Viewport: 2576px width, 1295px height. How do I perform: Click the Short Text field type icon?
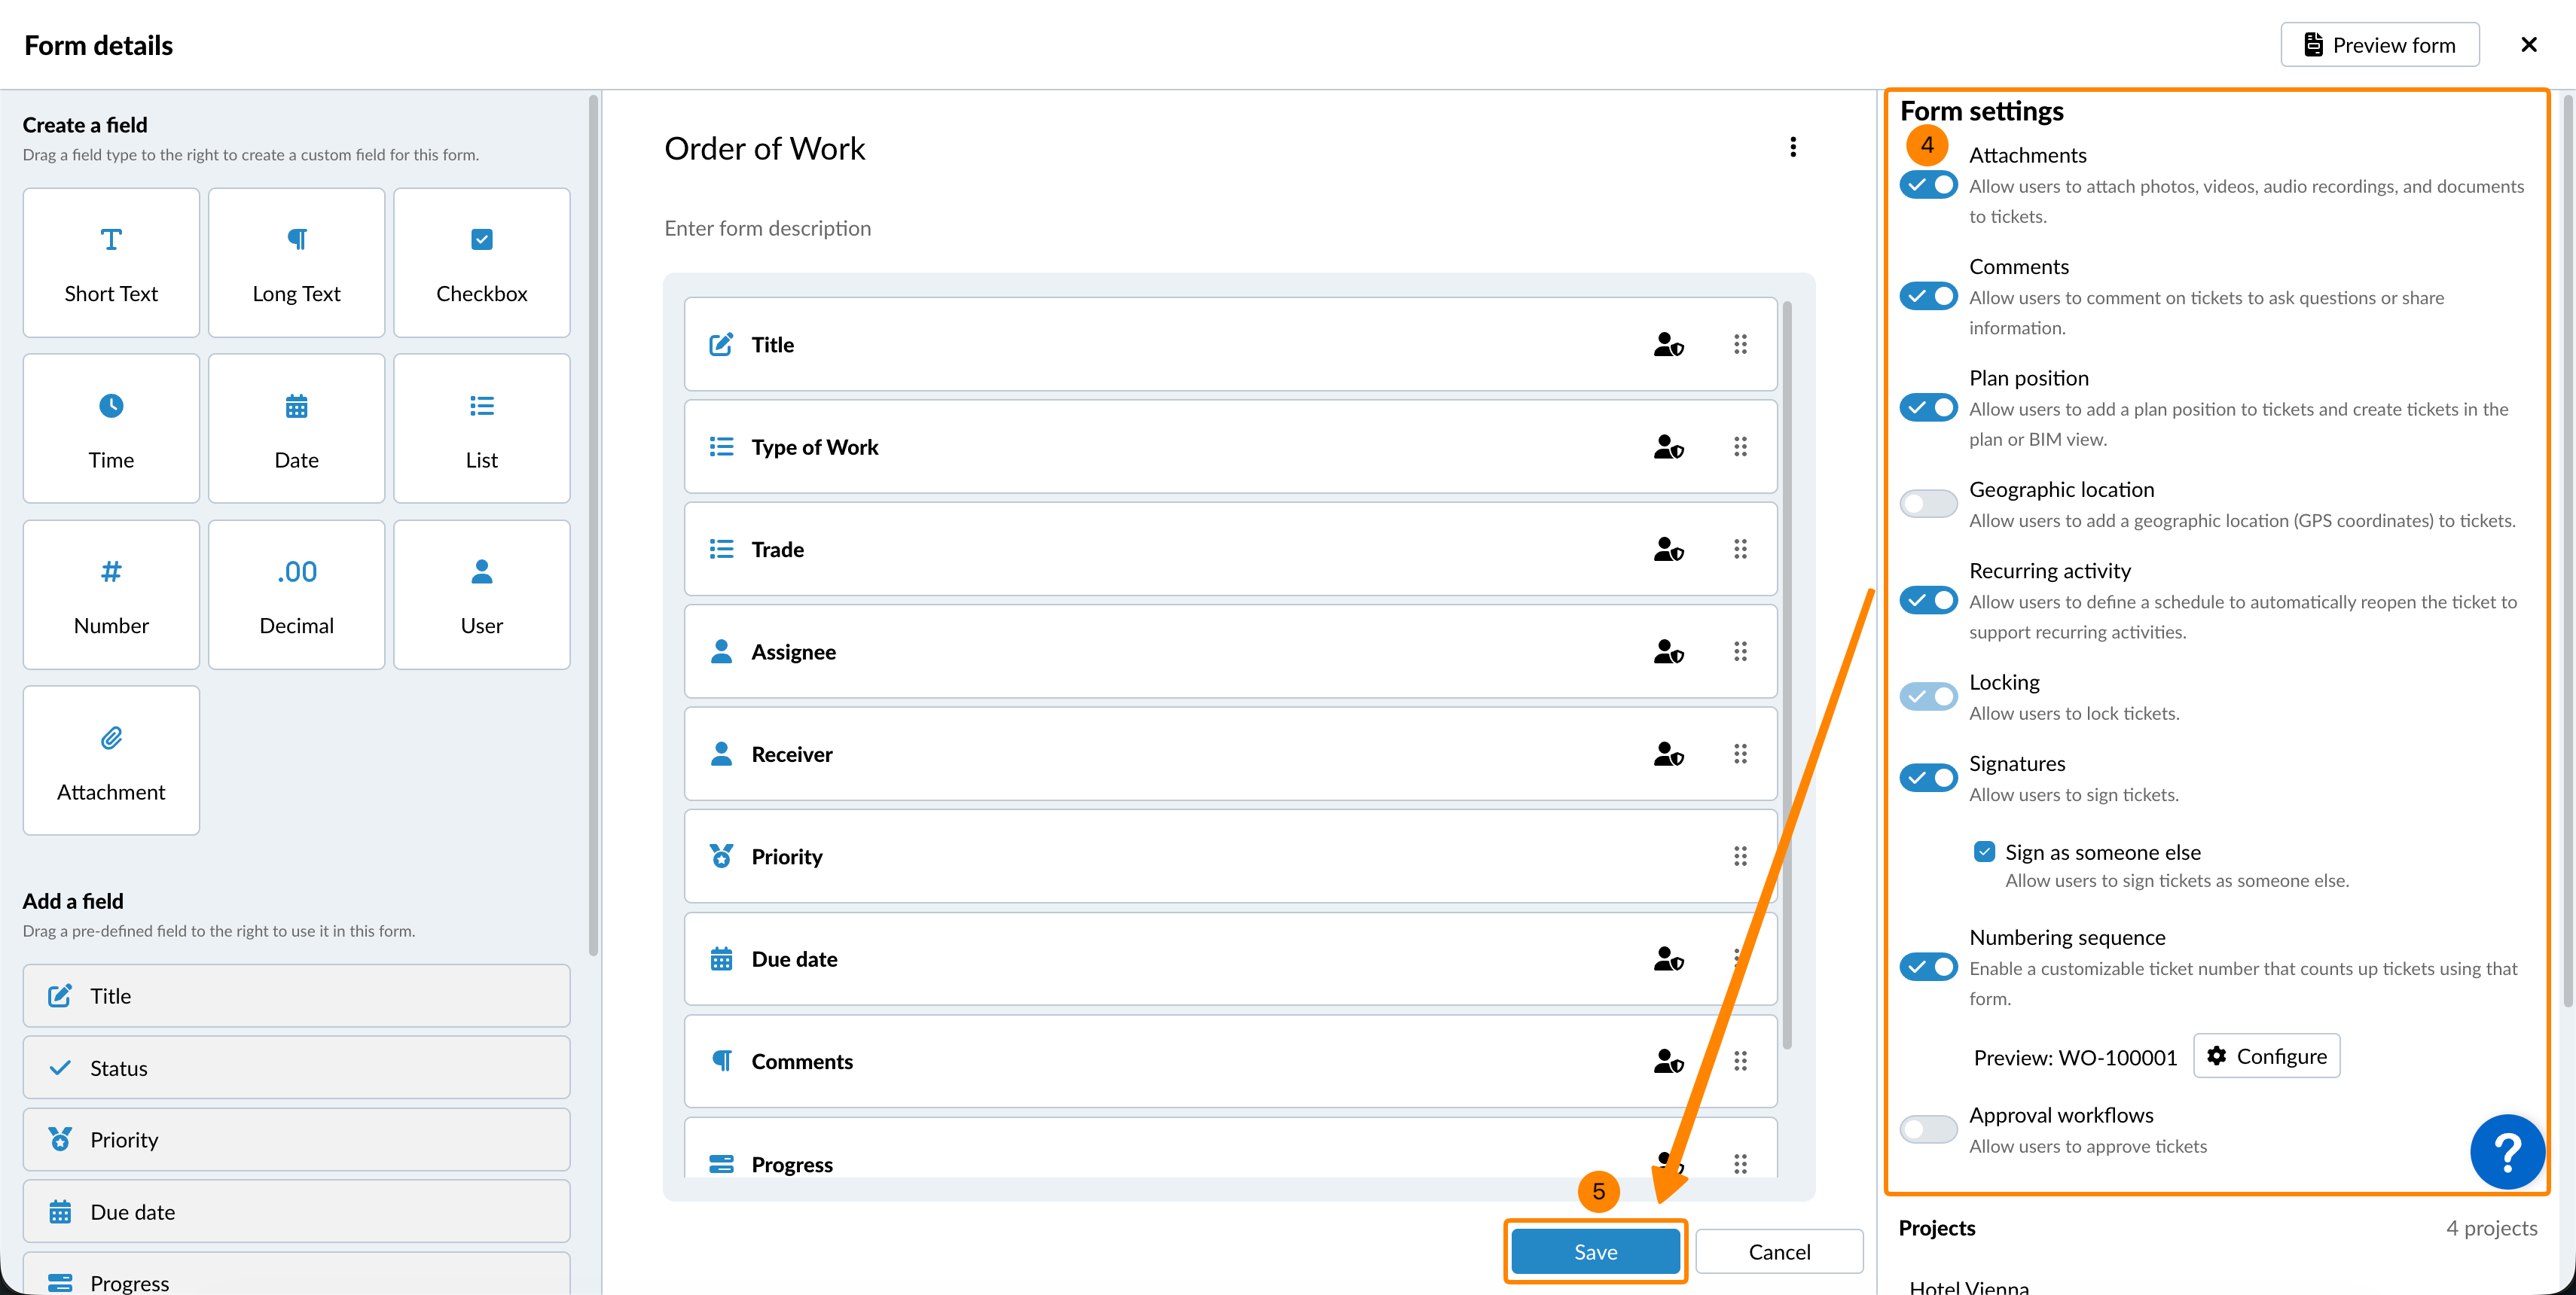click(x=111, y=240)
